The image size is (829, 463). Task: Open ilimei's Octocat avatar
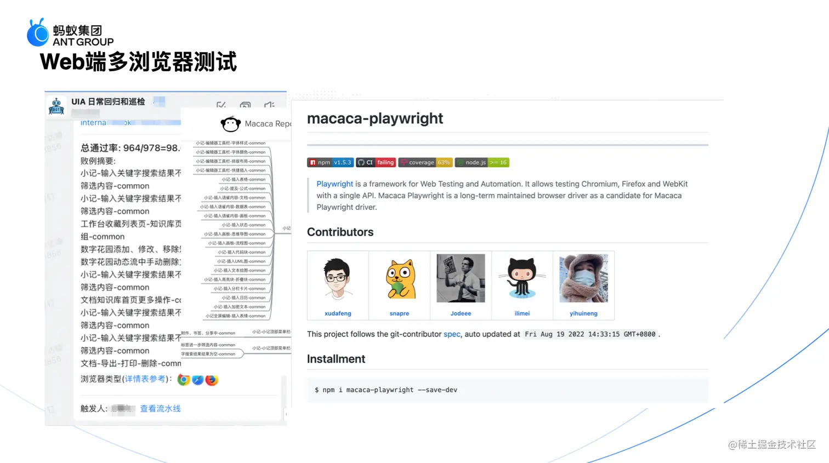(x=522, y=278)
